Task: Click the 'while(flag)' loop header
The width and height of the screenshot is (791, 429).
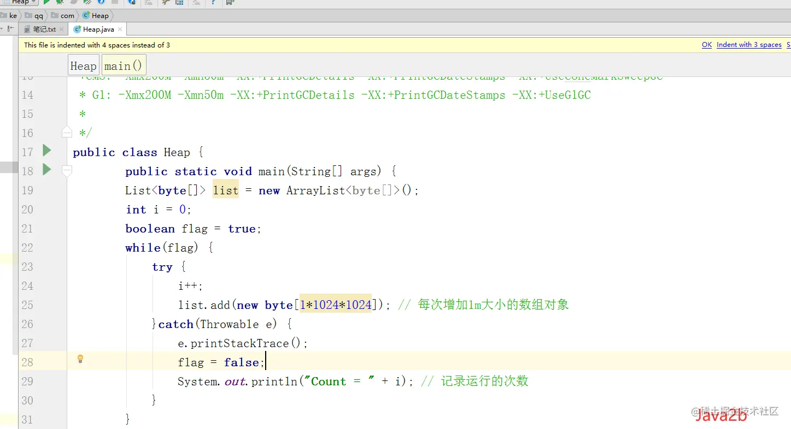Action: [x=162, y=248]
